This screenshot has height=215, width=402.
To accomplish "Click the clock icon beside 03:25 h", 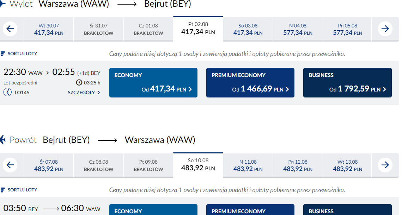I will [x=79, y=82].
